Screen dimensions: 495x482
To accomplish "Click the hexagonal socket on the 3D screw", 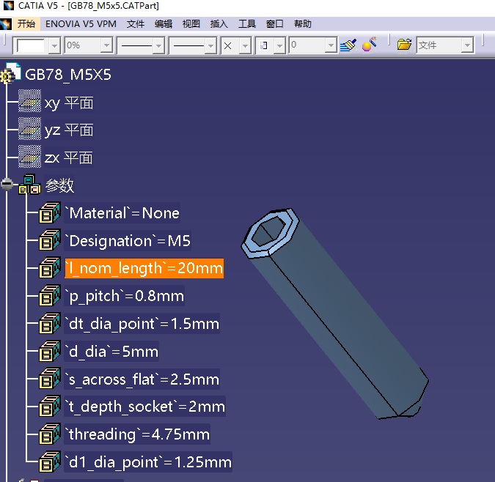I will click(x=268, y=231).
